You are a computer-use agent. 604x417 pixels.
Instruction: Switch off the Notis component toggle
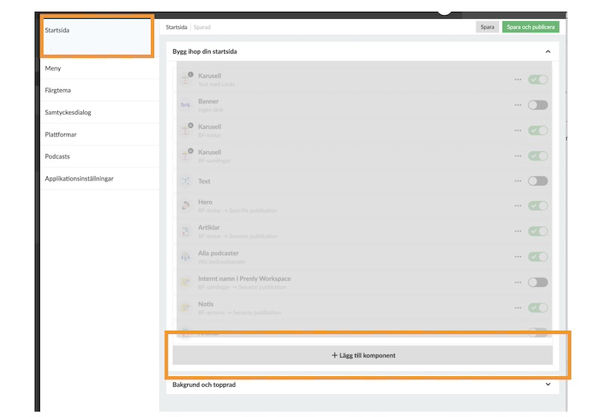(538, 307)
